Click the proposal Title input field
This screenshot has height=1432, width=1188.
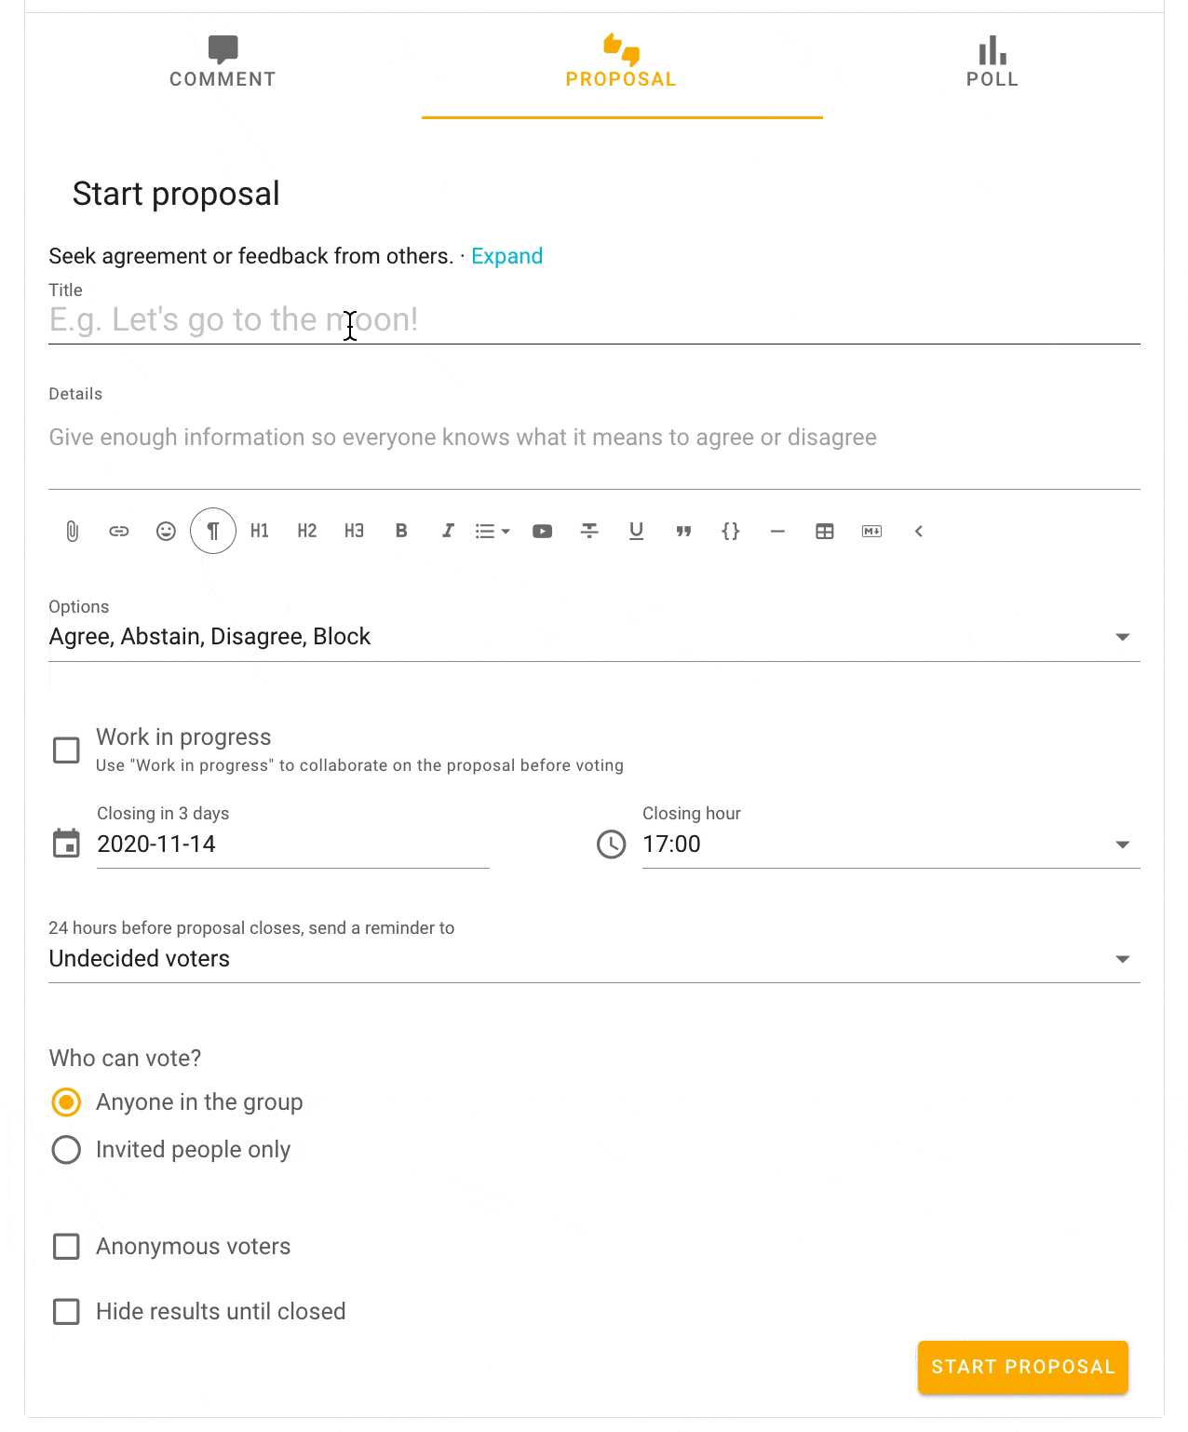(x=594, y=320)
